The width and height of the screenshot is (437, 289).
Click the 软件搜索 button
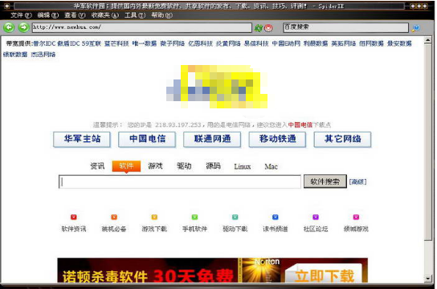325,181
